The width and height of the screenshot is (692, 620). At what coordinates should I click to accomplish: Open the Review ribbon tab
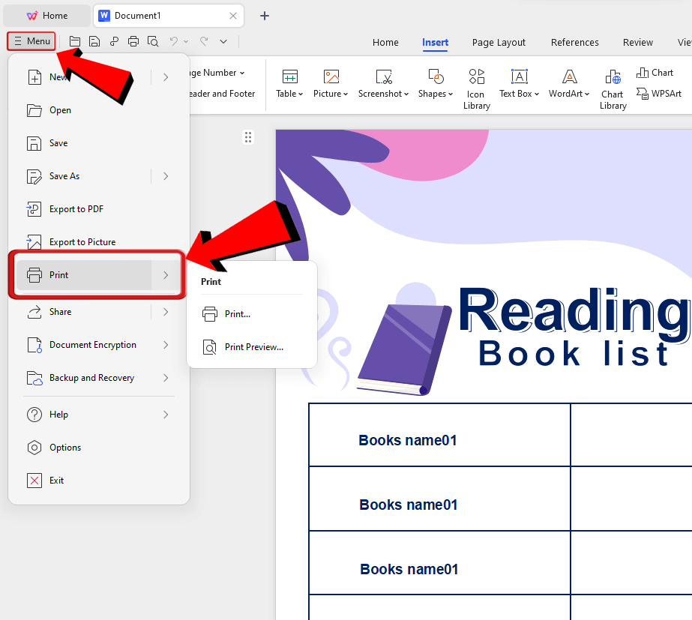pyautogui.click(x=637, y=43)
